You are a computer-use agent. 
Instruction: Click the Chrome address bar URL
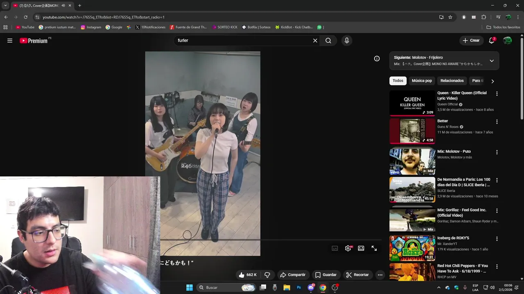coord(104,17)
